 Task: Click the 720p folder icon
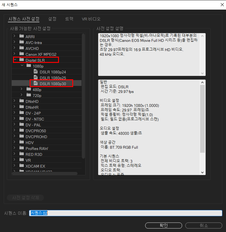click(29, 95)
